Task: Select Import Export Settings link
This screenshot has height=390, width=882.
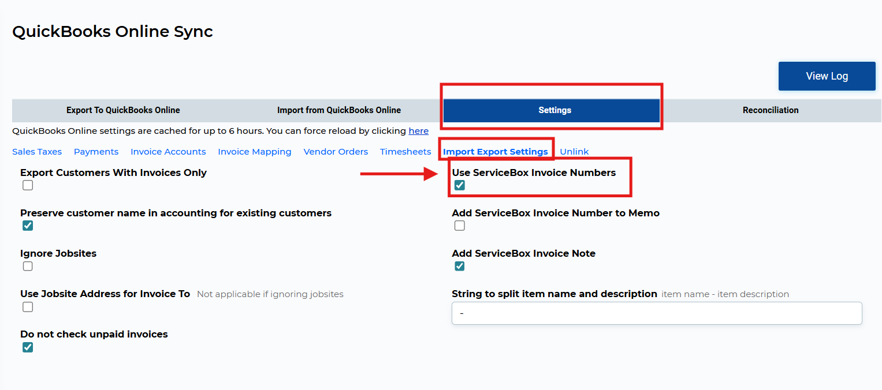Action: (x=495, y=152)
